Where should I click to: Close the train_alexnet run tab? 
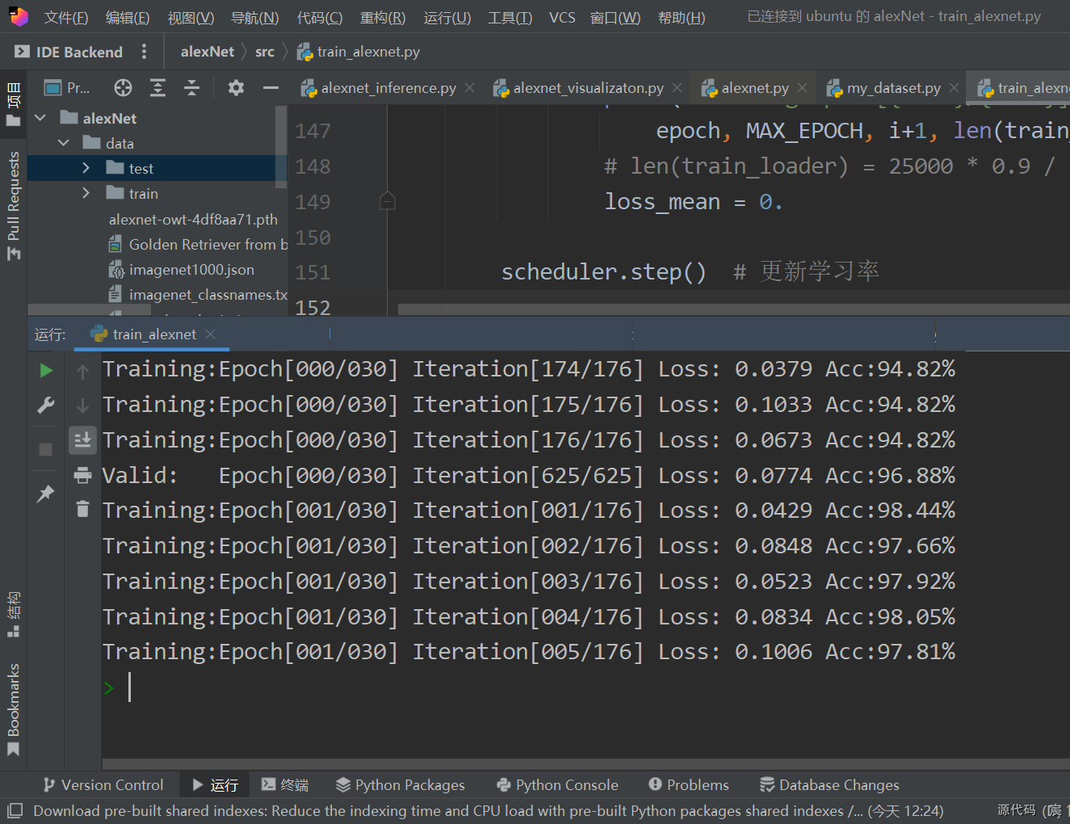pos(210,334)
